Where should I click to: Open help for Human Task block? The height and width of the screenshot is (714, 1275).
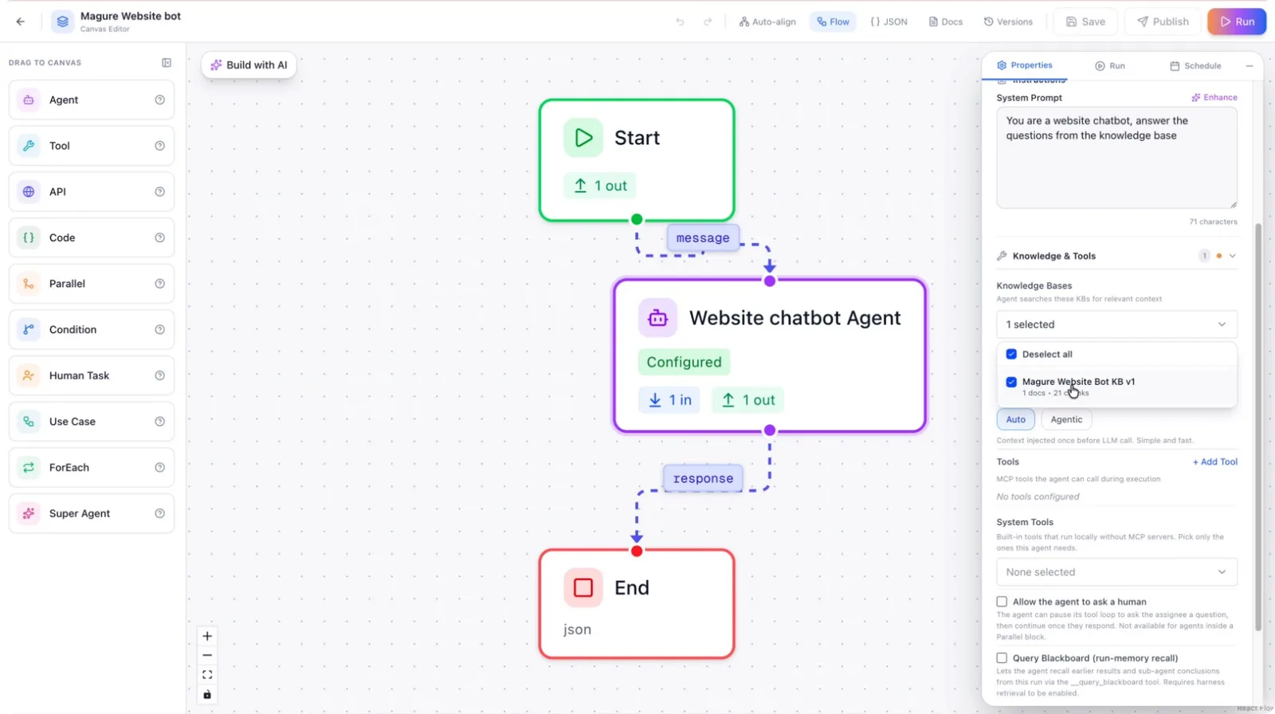click(x=159, y=375)
